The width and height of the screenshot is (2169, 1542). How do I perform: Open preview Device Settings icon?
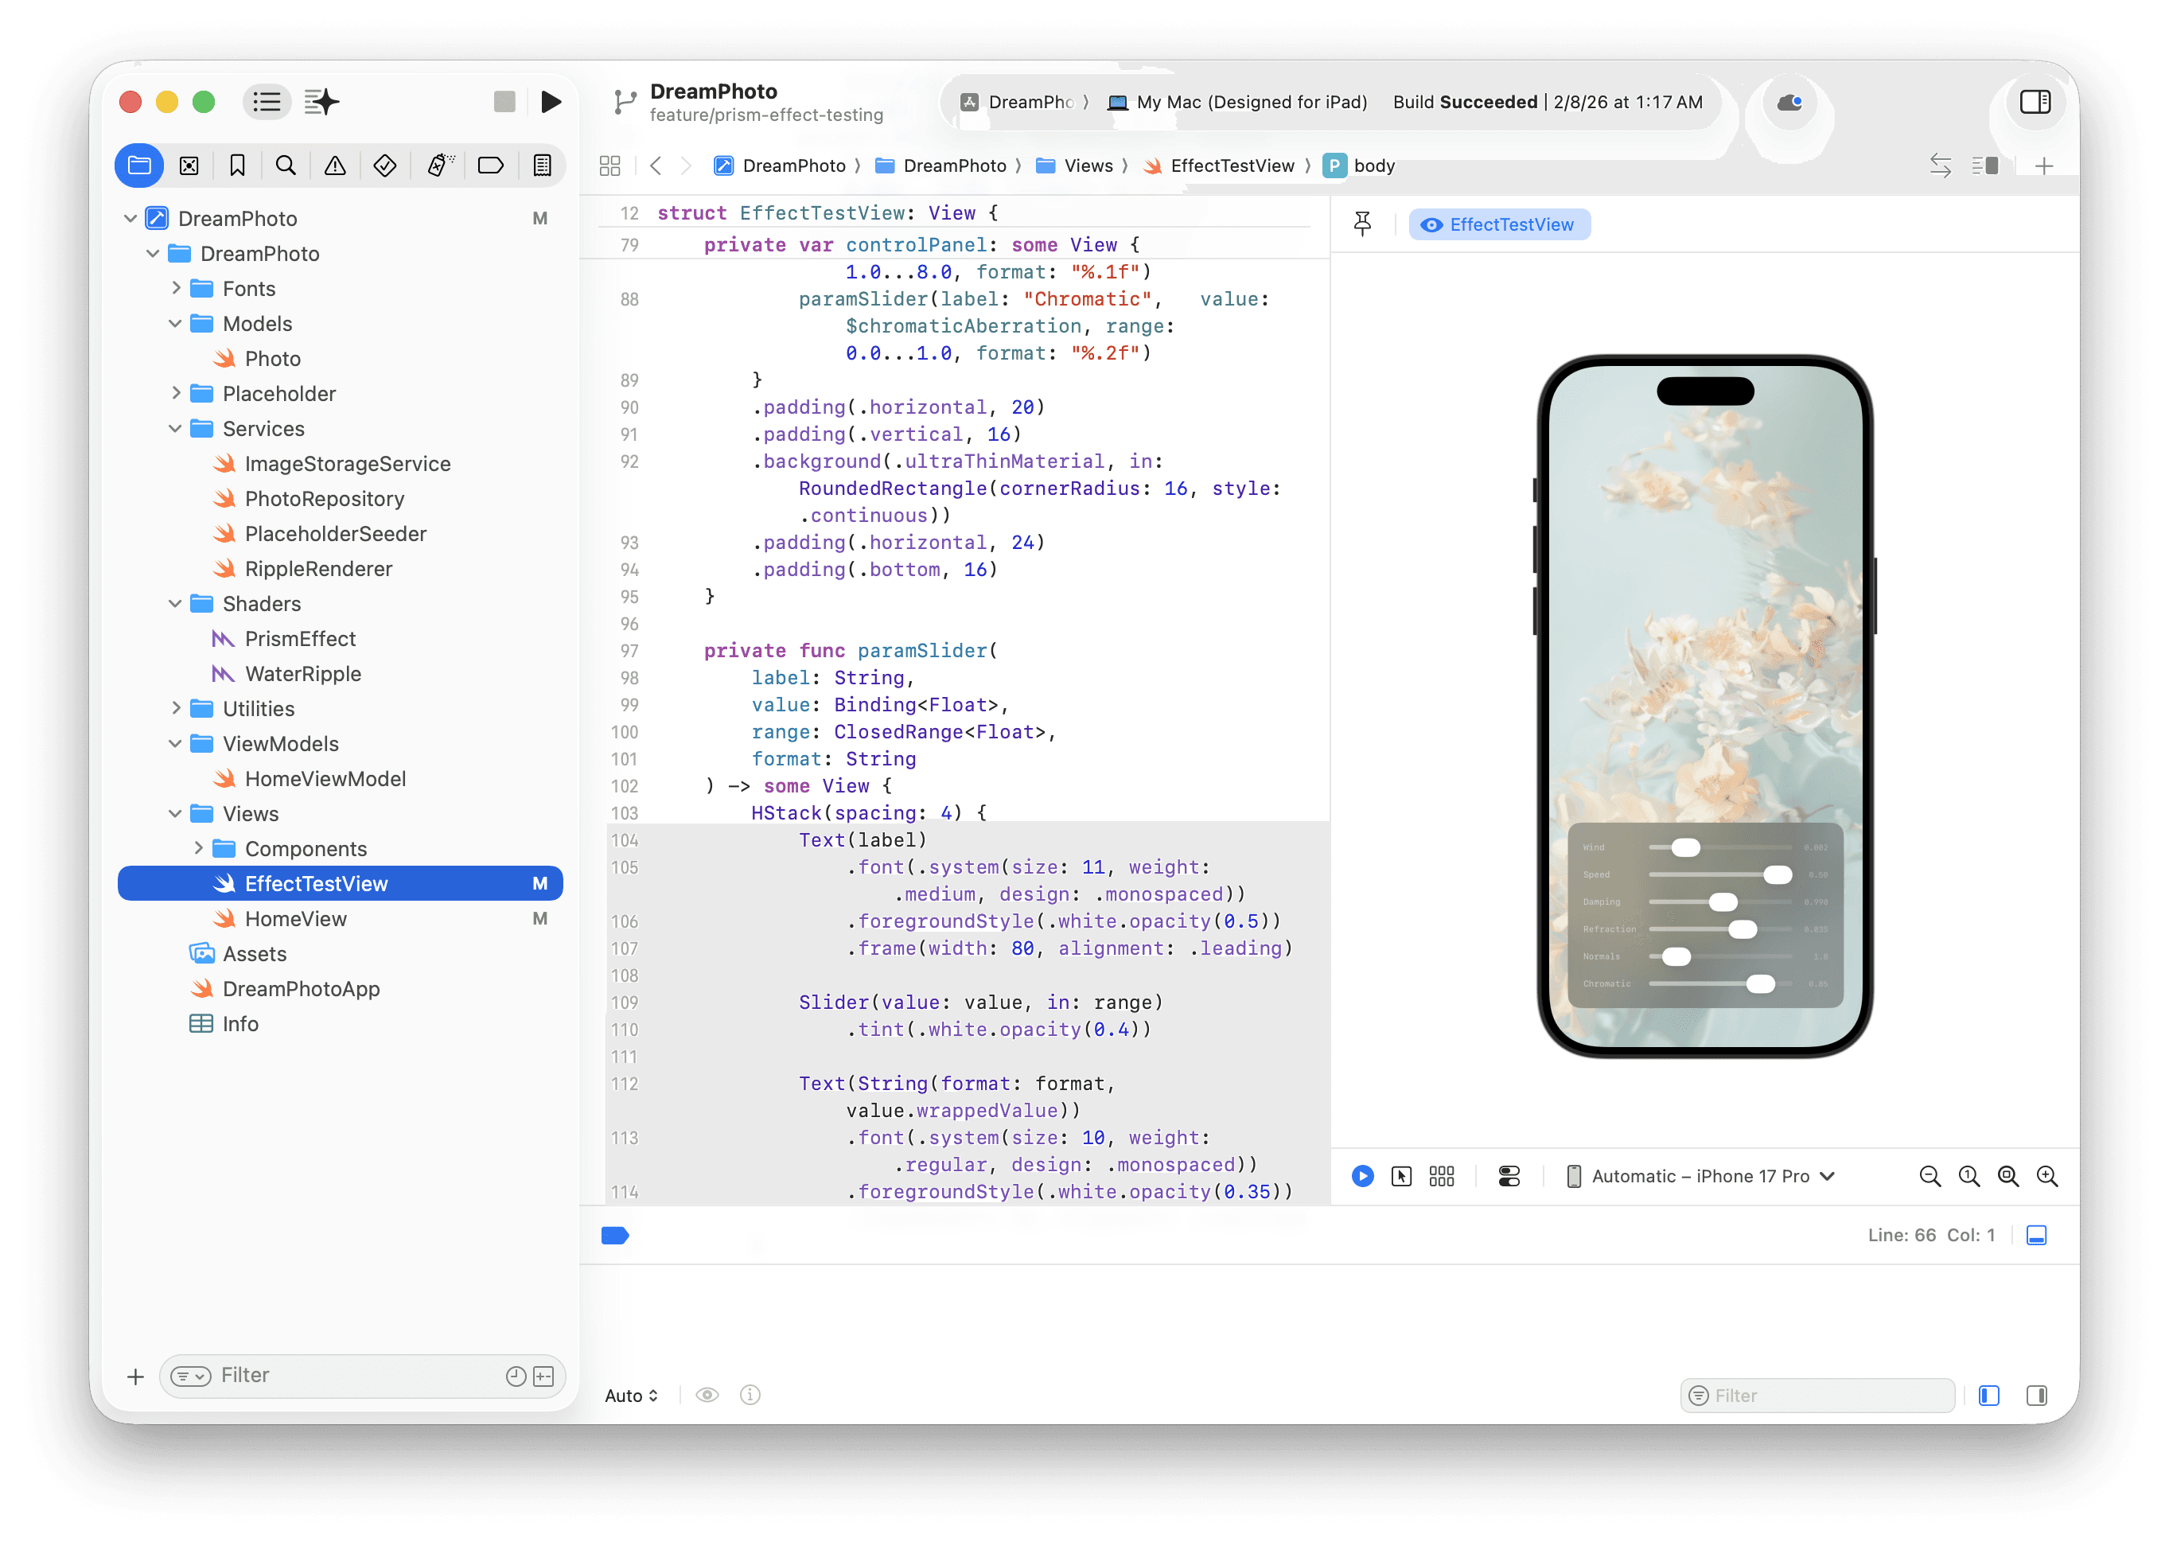tap(1509, 1177)
